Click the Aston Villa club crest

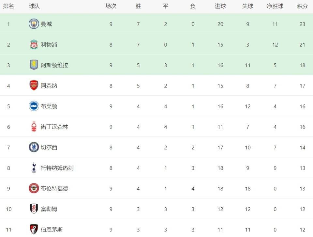pos(34,65)
